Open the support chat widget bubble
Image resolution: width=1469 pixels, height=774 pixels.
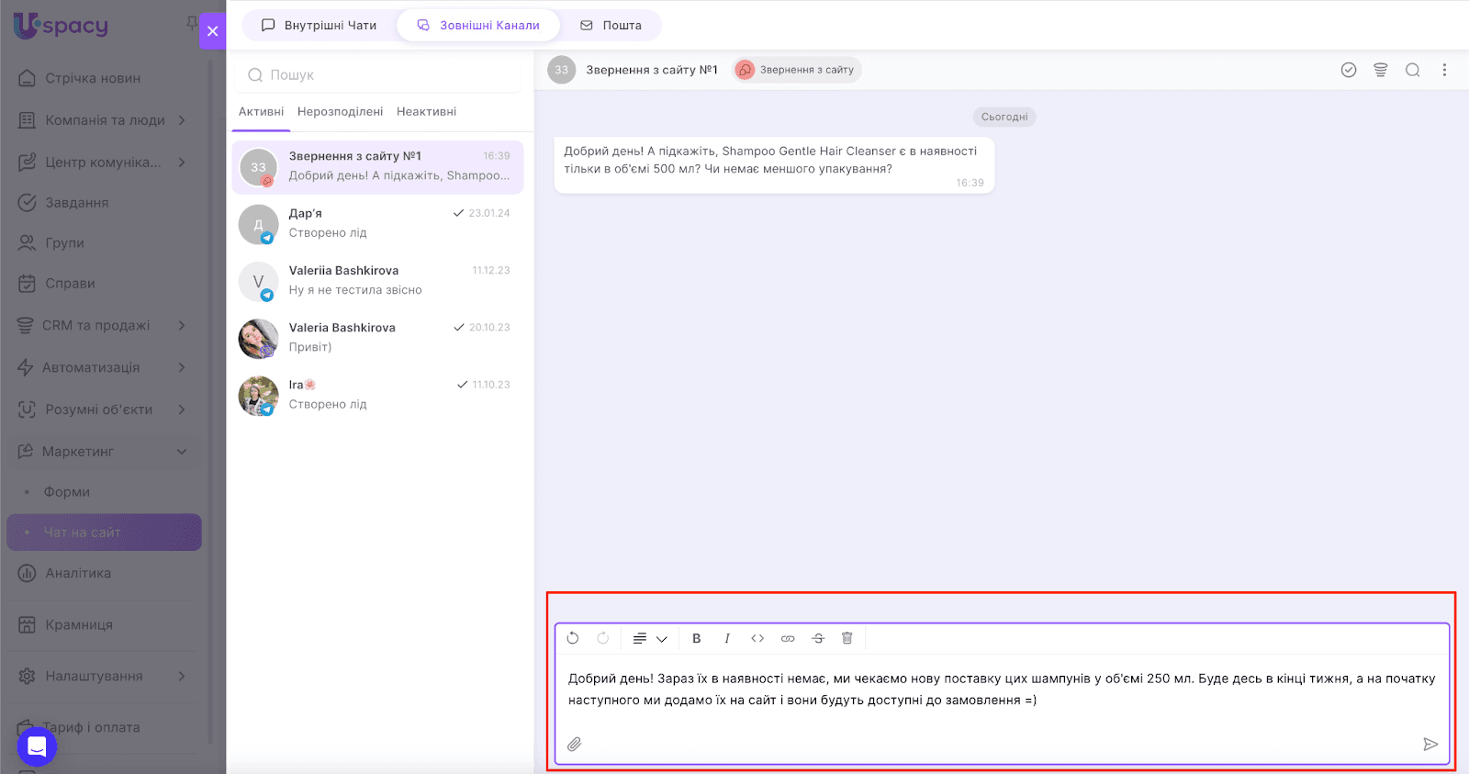click(x=37, y=746)
